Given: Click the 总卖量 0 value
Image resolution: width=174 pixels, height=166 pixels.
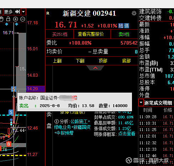Looking at the screenshot, I should click(136, 52).
